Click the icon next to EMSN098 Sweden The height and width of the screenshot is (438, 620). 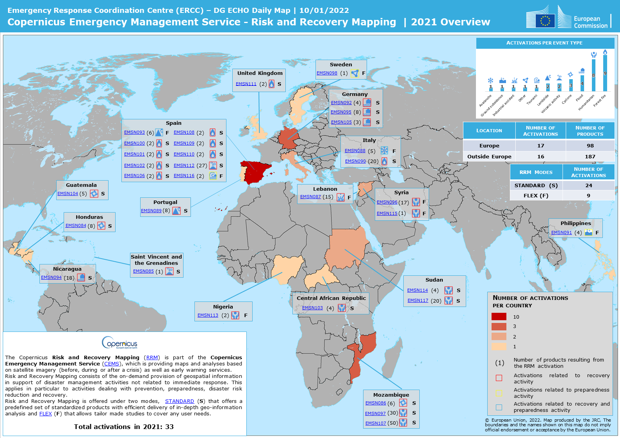tap(355, 73)
